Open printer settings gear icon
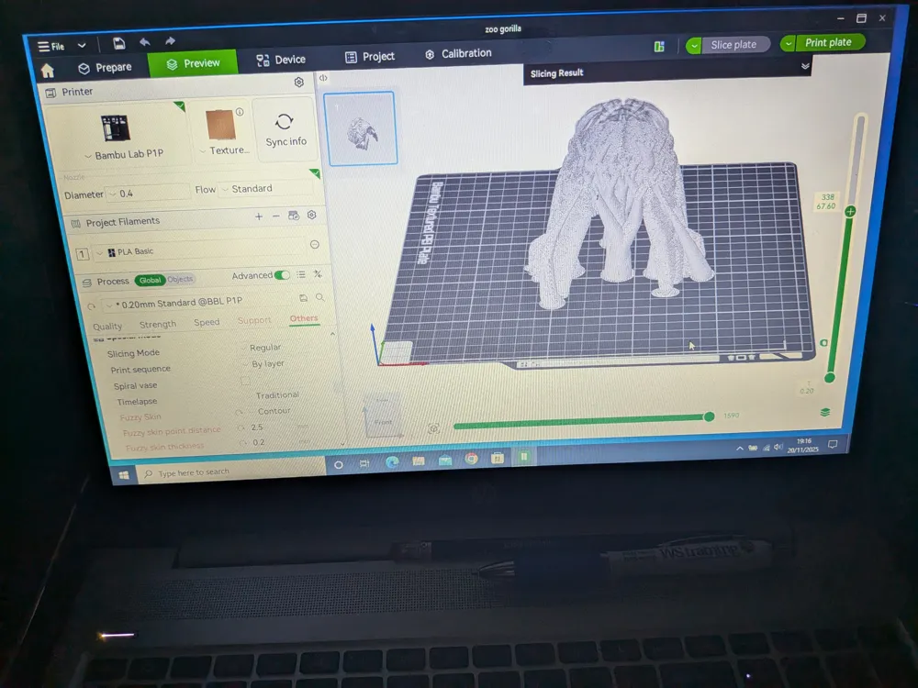Image resolution: width=918 pixels, height=688 pixels. point(298,82)
